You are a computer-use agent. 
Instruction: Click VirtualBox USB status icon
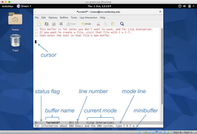coord(149,132)
